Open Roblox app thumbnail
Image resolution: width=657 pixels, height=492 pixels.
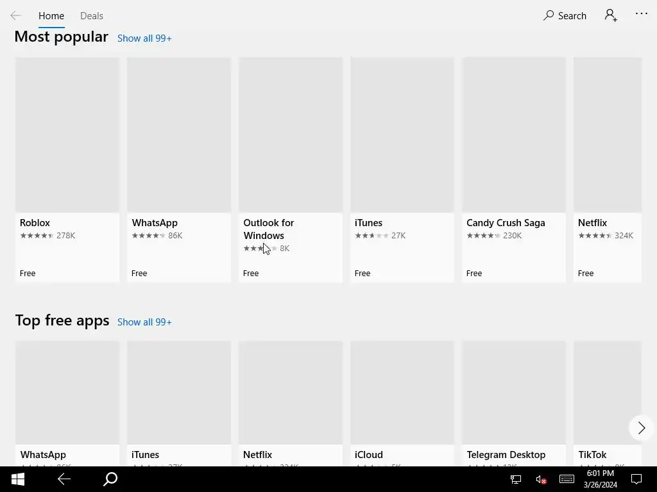pos(67,135)
